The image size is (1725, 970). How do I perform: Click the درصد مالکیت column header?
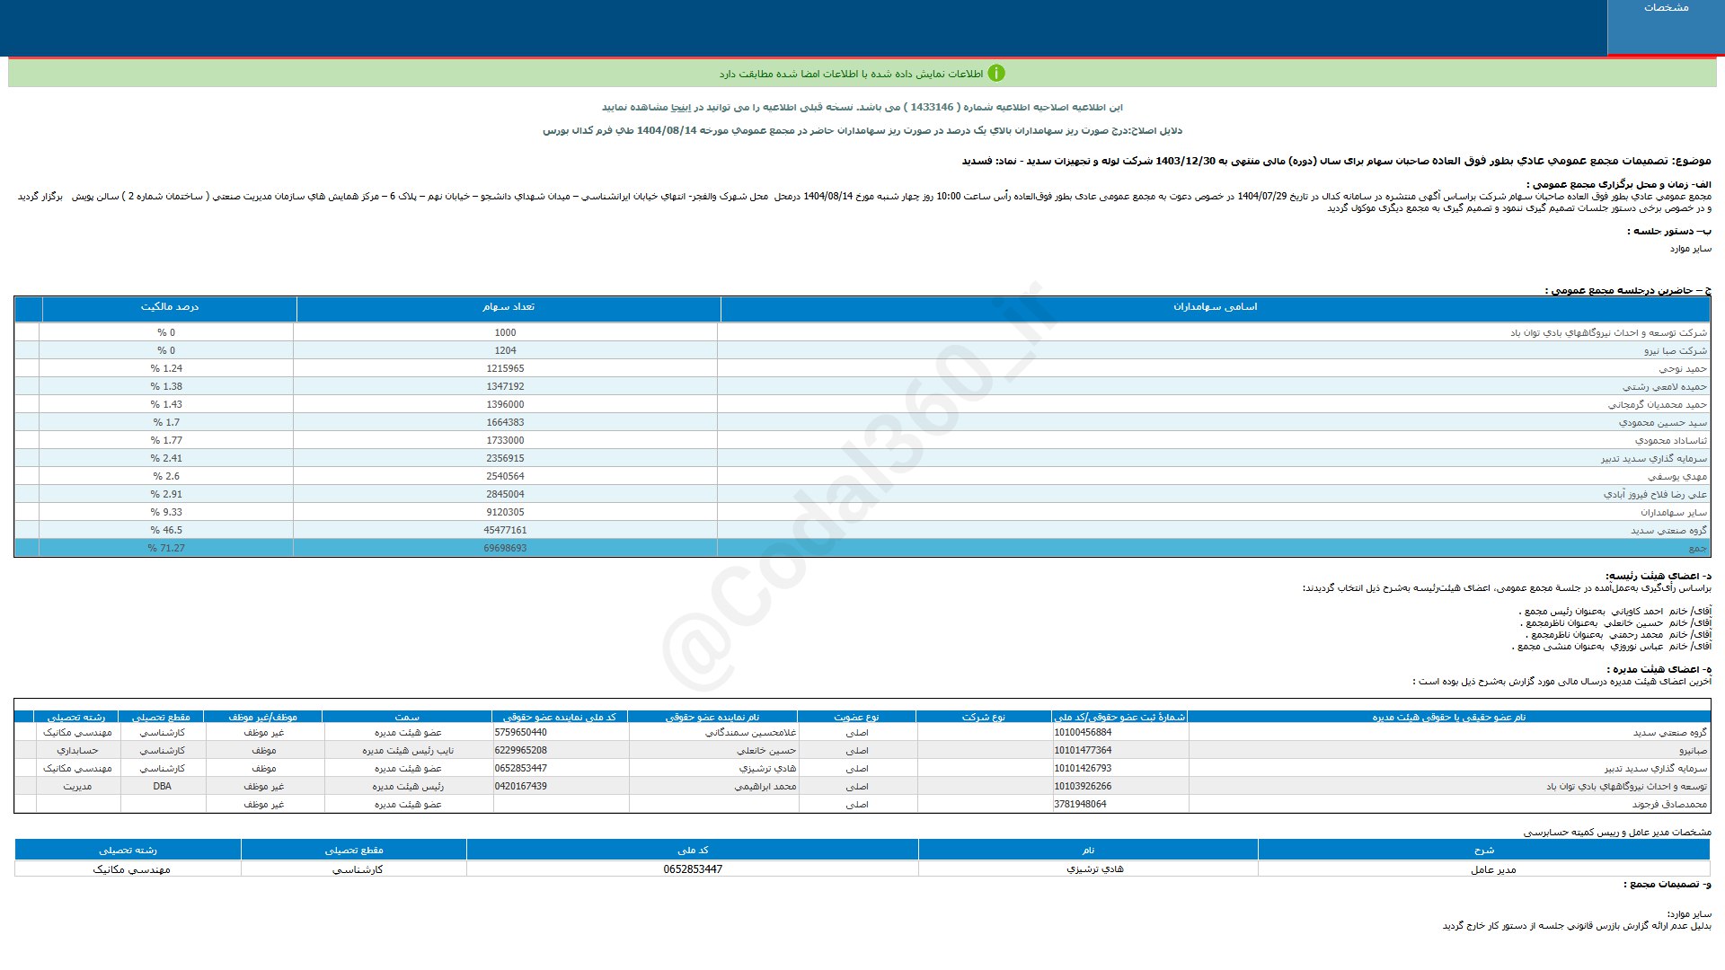pyautogui.click(x=169, y=307)
